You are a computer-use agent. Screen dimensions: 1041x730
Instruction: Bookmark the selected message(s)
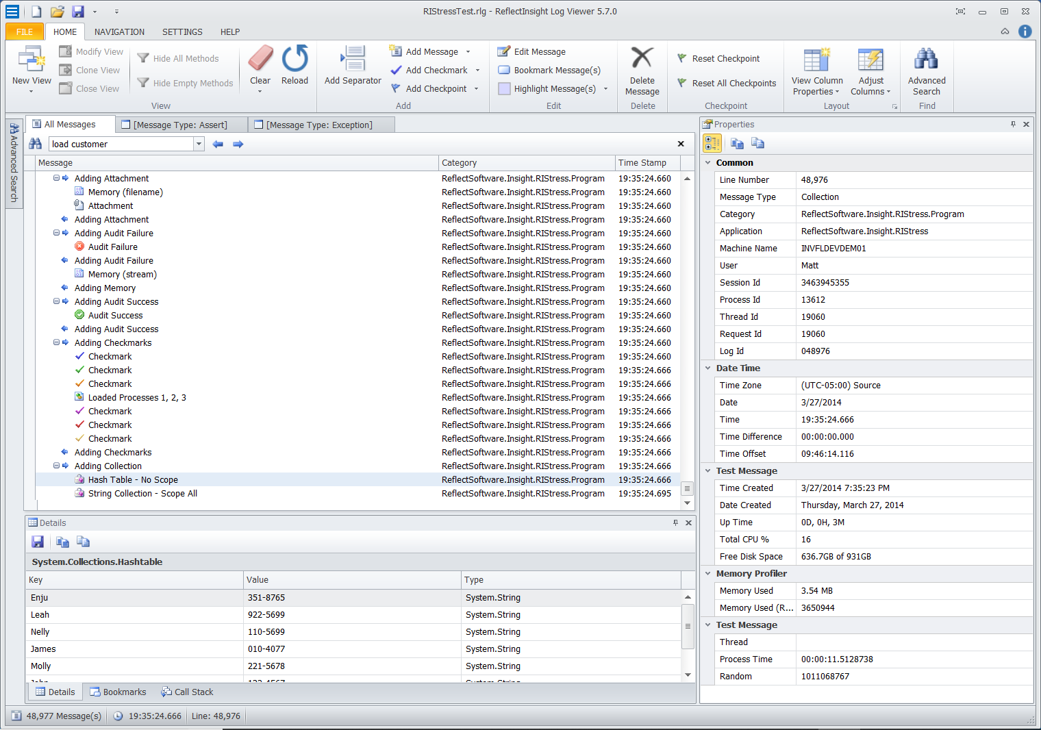[549, 70]
